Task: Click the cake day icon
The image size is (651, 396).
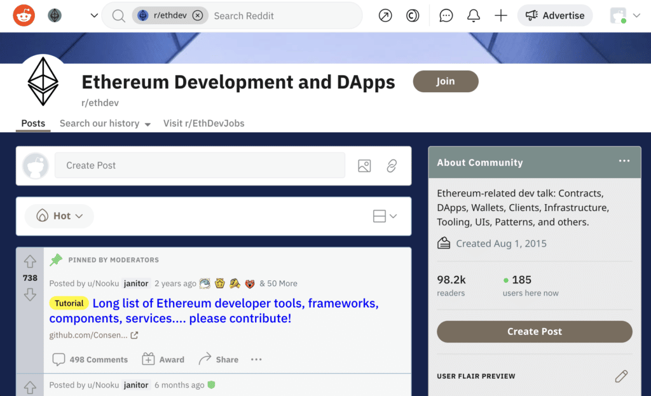Action: (444, 243)
